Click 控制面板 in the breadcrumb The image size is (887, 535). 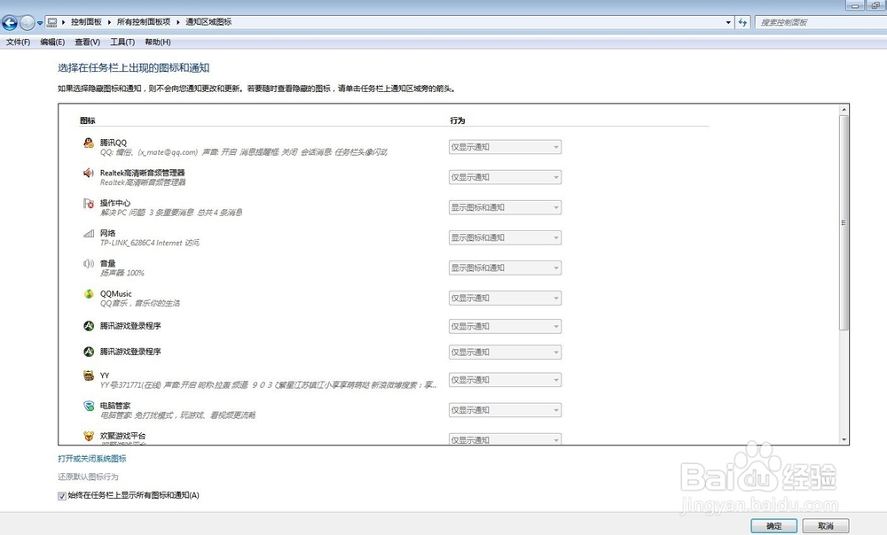86,22
